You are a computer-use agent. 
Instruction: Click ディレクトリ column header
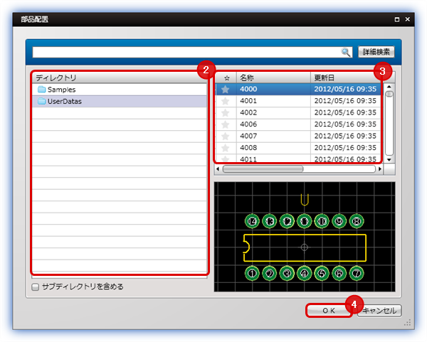pyautogui.click(x=120, y=78)
